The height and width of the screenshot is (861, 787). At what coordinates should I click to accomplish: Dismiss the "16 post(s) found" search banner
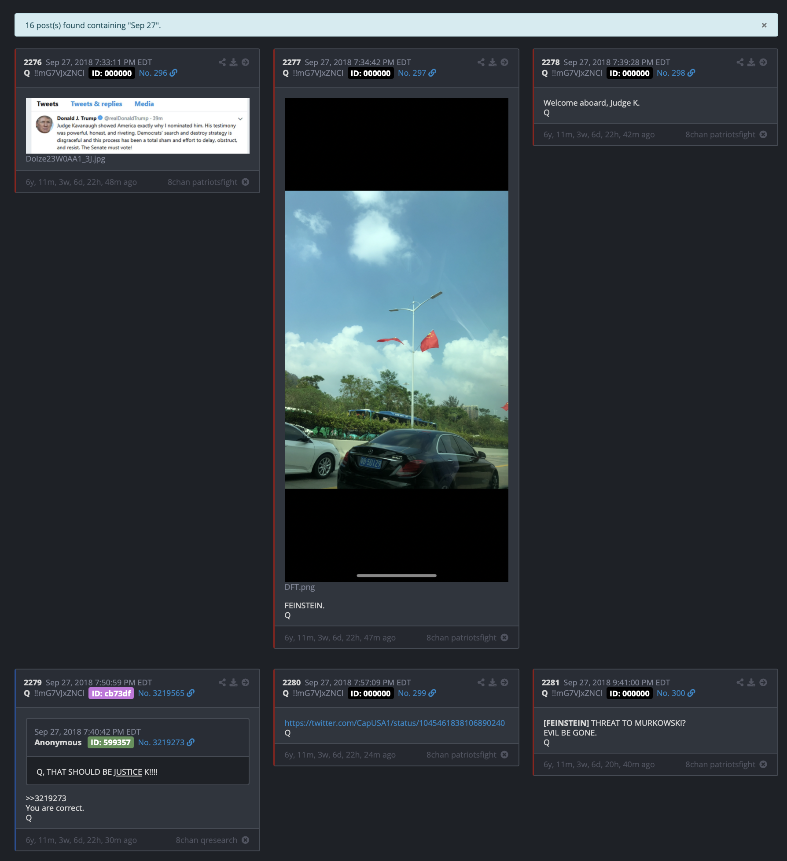coord(764,26)
